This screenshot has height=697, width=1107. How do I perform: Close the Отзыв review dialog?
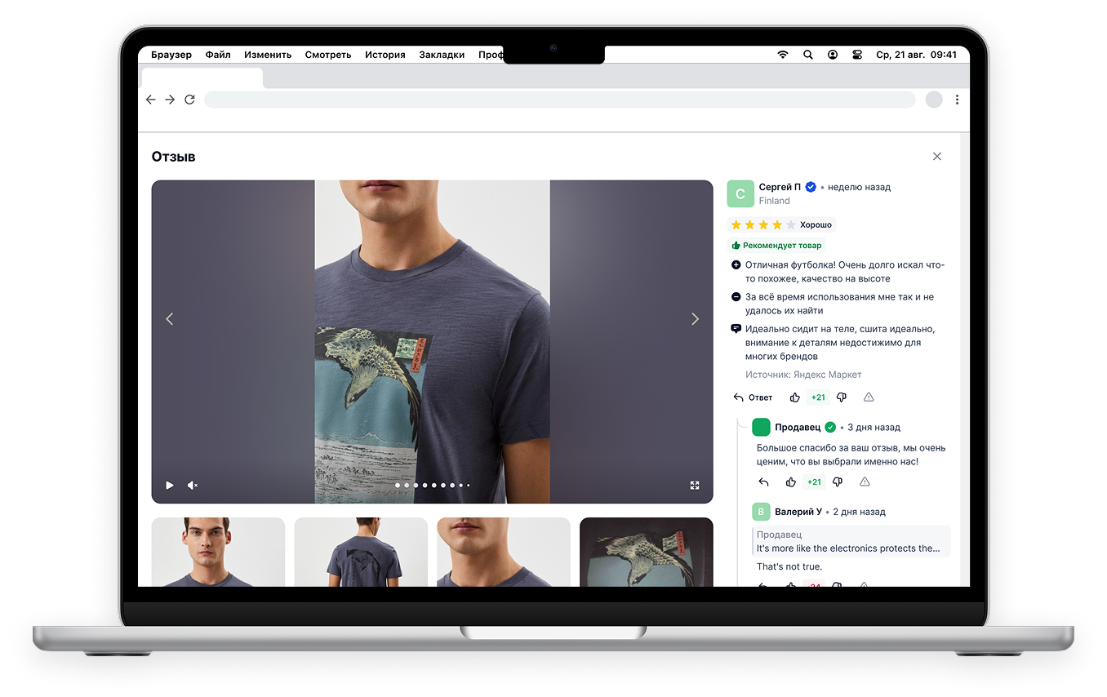click(937, 157)
